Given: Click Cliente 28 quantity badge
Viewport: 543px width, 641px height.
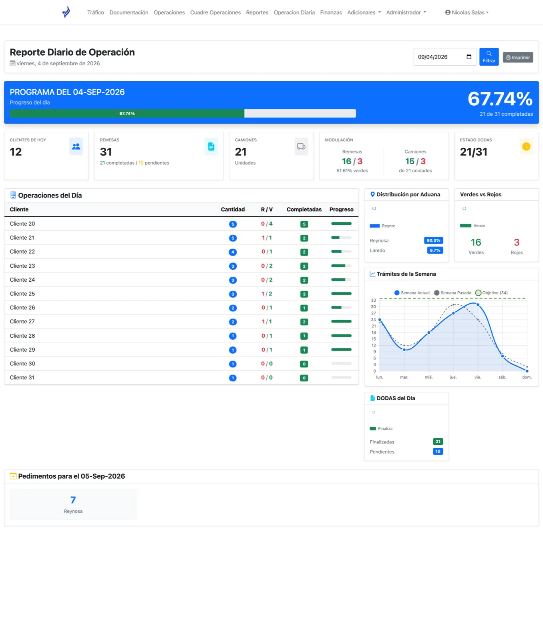Looking at the screenshot, I should pyautogui.click(x=233, y=336).
